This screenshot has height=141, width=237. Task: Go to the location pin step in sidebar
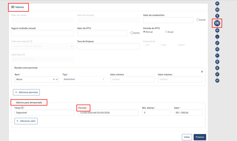[x=217, y=16]
